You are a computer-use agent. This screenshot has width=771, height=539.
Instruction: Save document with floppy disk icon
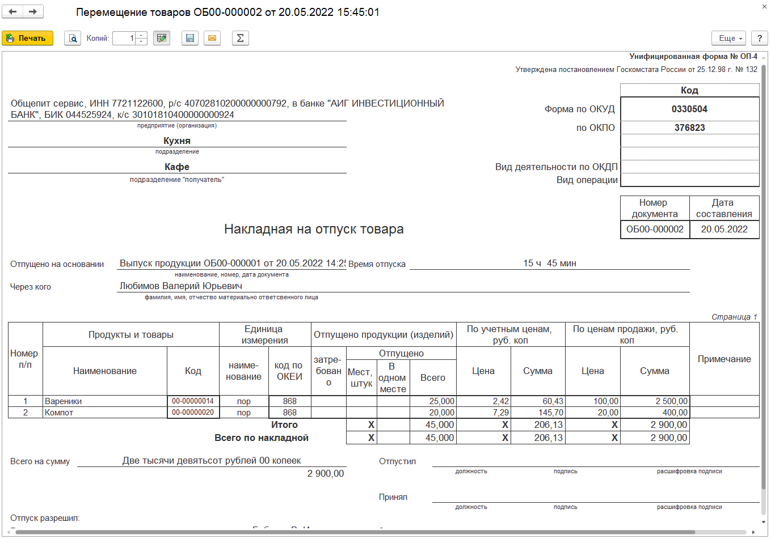(x=190, y=38)
